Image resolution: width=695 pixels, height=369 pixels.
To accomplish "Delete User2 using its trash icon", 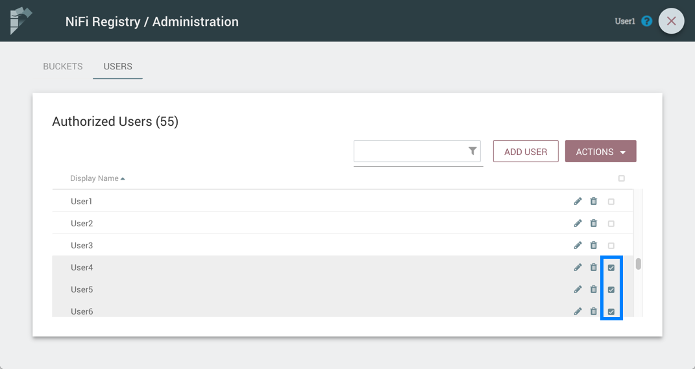I will point(594,224).
